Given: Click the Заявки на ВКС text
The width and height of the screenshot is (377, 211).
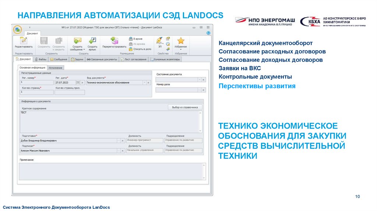Looking at the screenshot, I should pyautogui.click(x=240, y=68).
